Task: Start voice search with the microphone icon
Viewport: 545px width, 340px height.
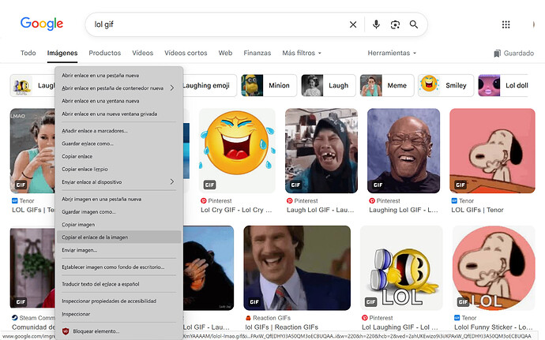Action: (376, 24)
